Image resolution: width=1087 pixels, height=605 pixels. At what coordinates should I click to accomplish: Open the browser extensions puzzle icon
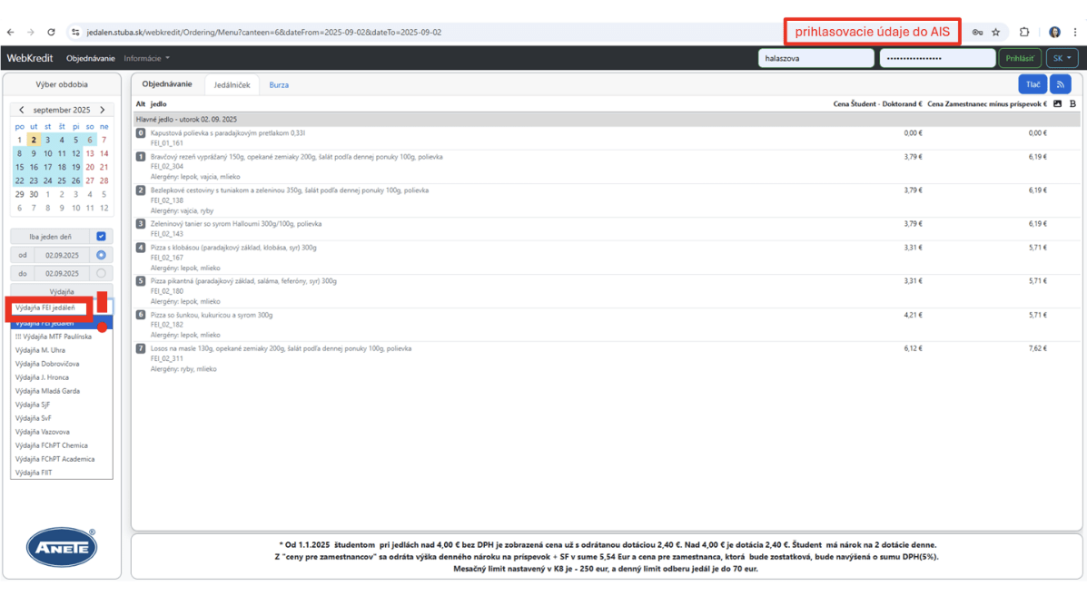tap(1024, 32)
